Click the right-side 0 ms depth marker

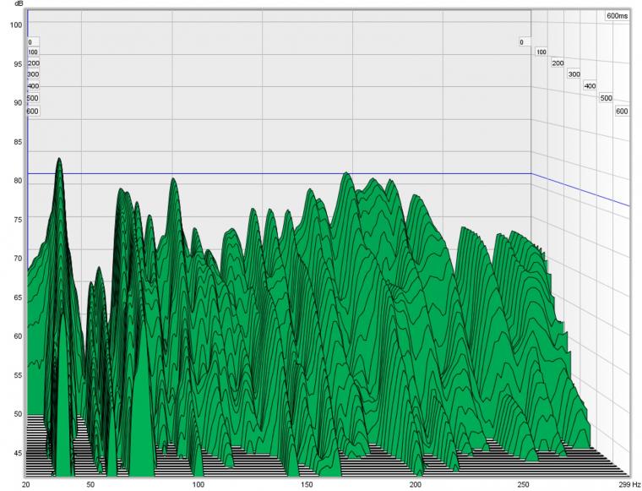[x=521, y=41]
